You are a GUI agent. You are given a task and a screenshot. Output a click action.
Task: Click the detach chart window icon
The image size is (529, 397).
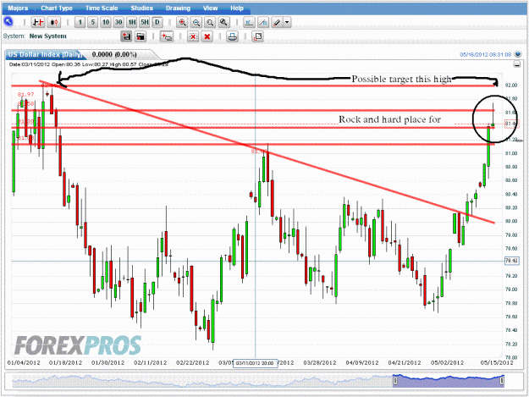[258, 36]
